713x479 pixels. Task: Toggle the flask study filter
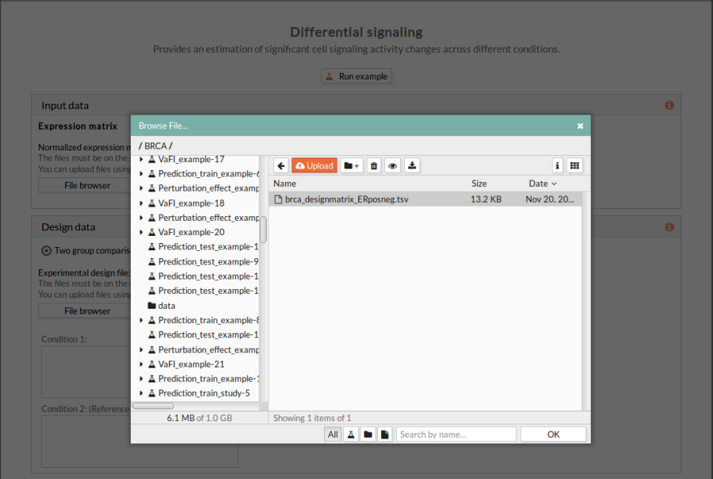(351, 435)
